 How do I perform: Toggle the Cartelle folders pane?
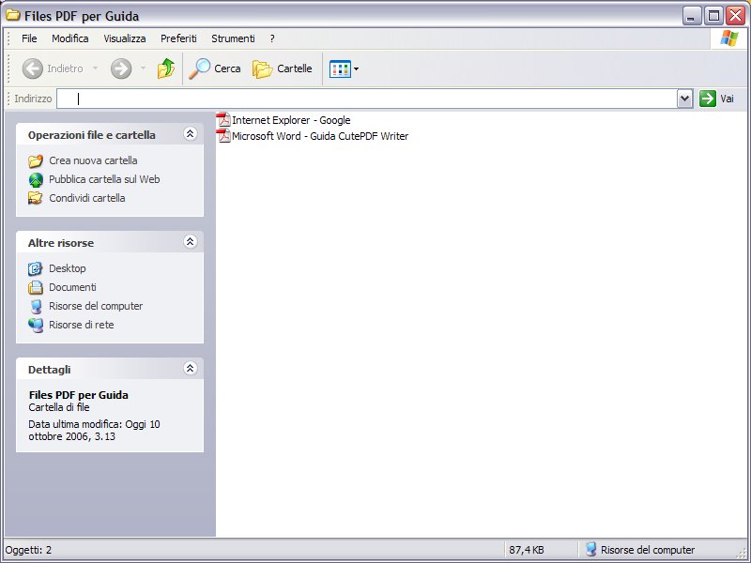(282, 68)
